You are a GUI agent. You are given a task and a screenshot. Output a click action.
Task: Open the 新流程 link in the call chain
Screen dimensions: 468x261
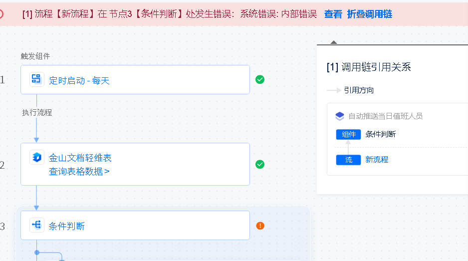377,160
